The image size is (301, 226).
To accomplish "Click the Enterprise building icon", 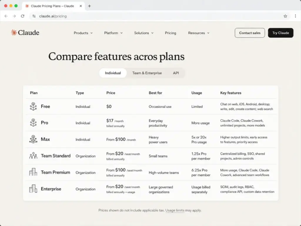I will coord(33,189).
